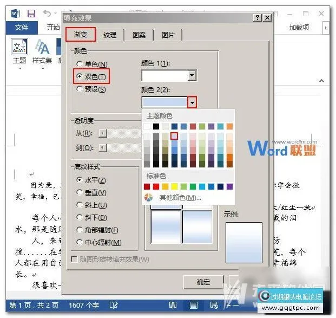The width and height of the screenshot is (336, 318).
Task: Switch to web layout view in status bar
Action: pos(214,305)
